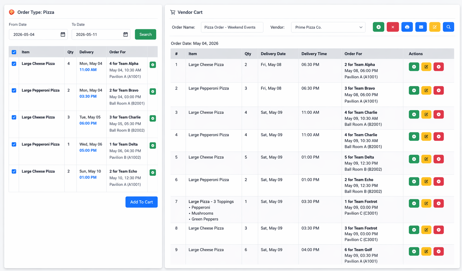Click the yellow edit icon next to the search icon
Screen dimensions: 462x271
(435, 27)
